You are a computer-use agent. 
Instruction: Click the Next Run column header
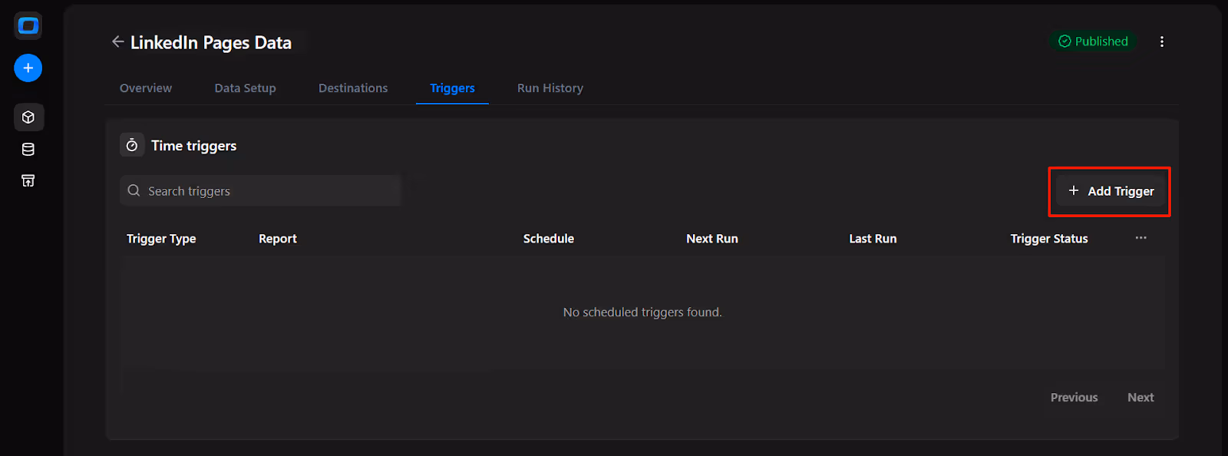click(712, 239)
